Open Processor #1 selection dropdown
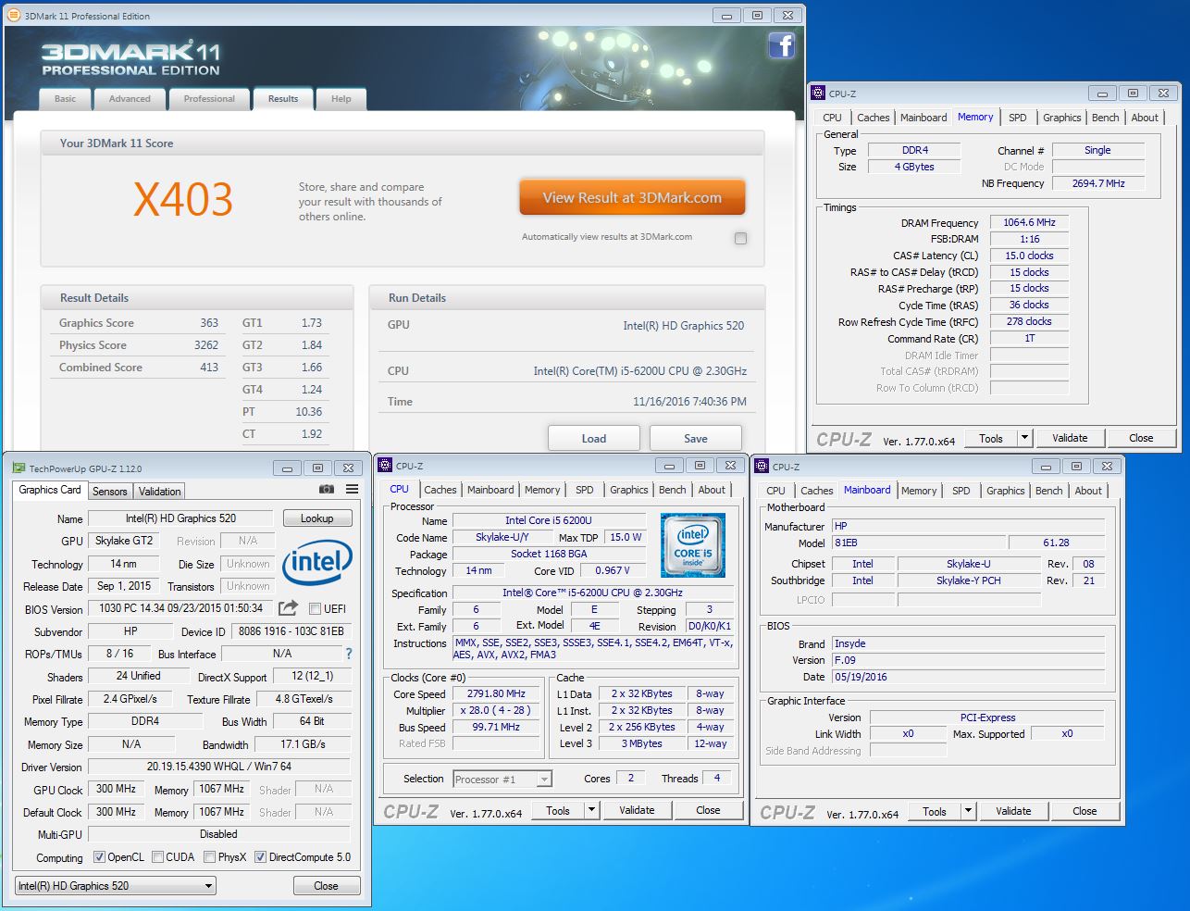Screen dimensions: 1190x911 [502, 780]
